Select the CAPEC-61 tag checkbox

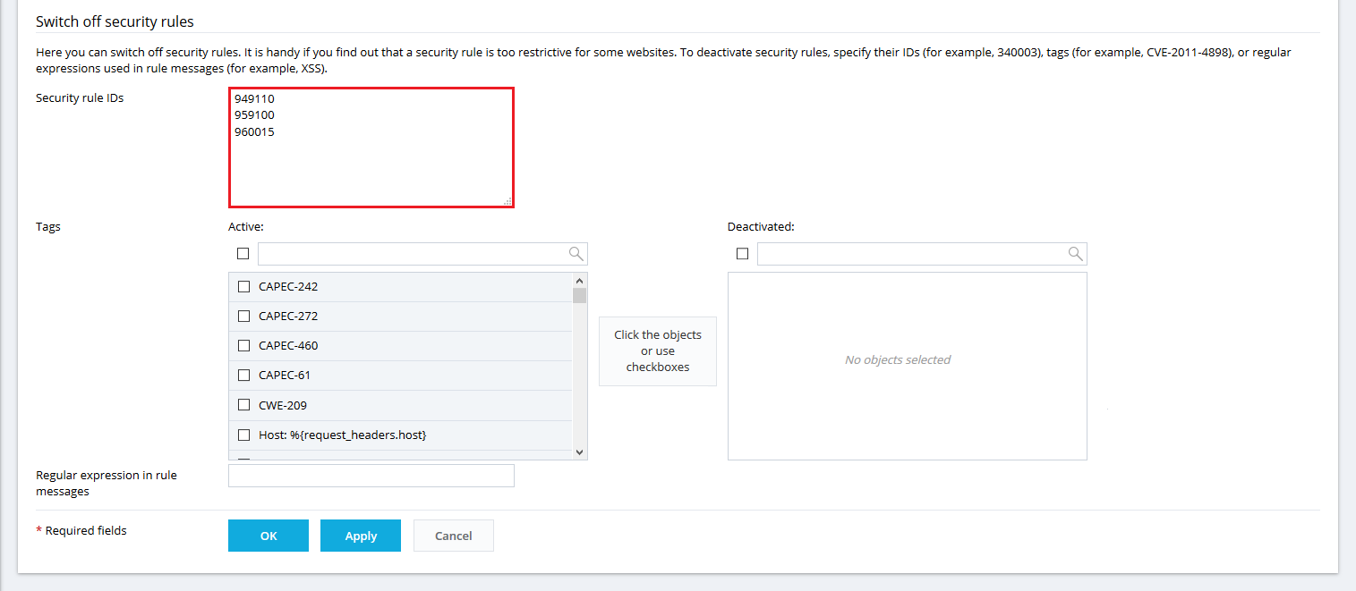coord(243,376)
